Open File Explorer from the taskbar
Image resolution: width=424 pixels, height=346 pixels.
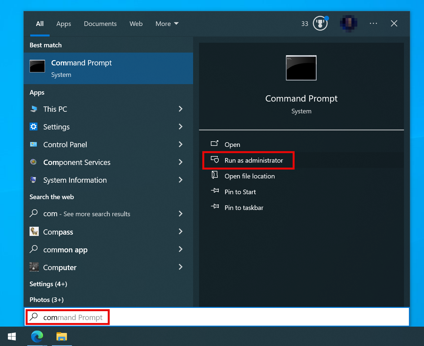click(62, 336)
